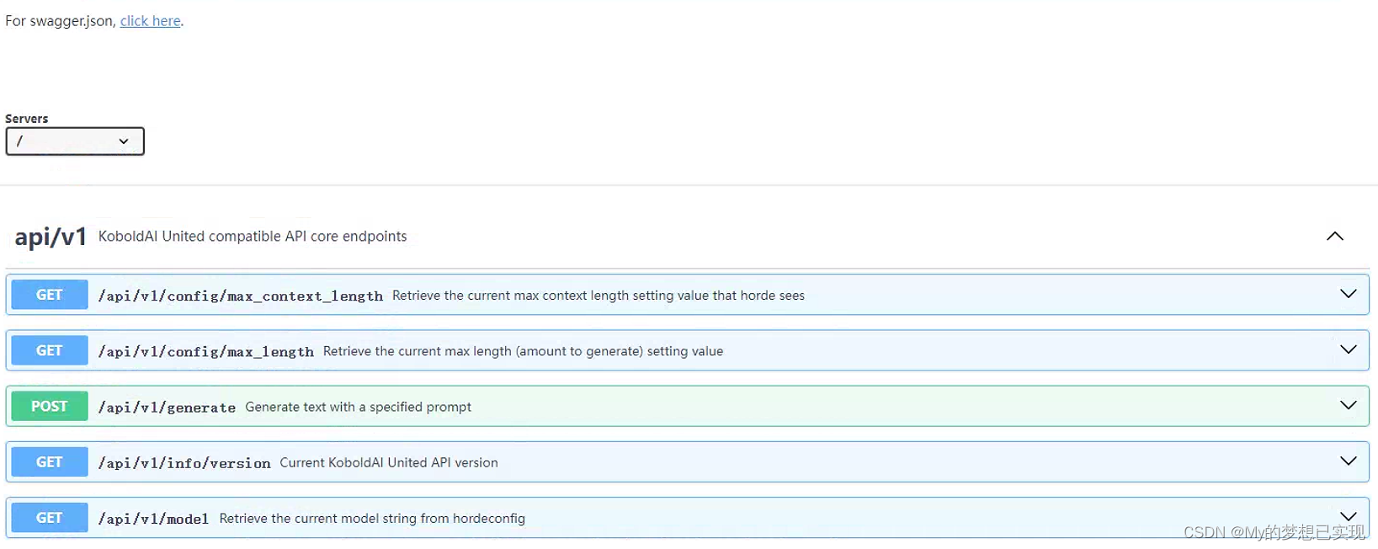Image resolution: width=1378 pixels, height=549 pixels.
Task: Select path /api/v1/config/max_context_length
Action: 241,296
